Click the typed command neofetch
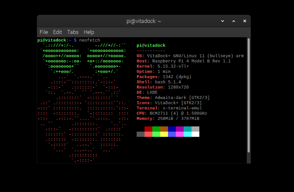Screen dimensions: 294x192 pyautogui.click(x=89, y=40)
